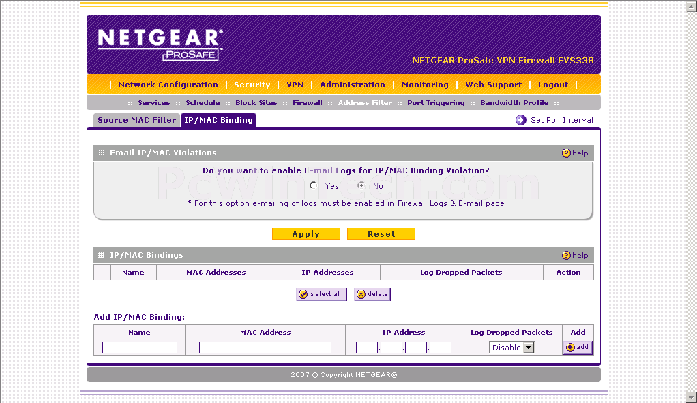697x403 pixels.
Task: Select Yes for e-mail logs
Action: click(x=314, y=185)
